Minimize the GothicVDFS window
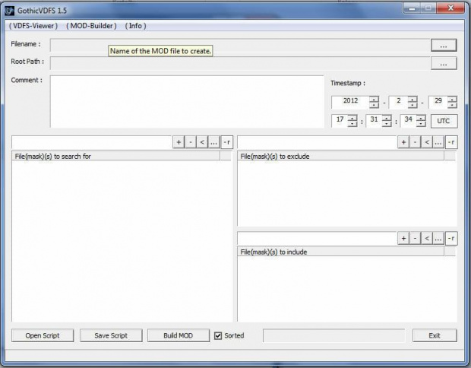This screenshot has height=368, width=471. coord(412,8)
